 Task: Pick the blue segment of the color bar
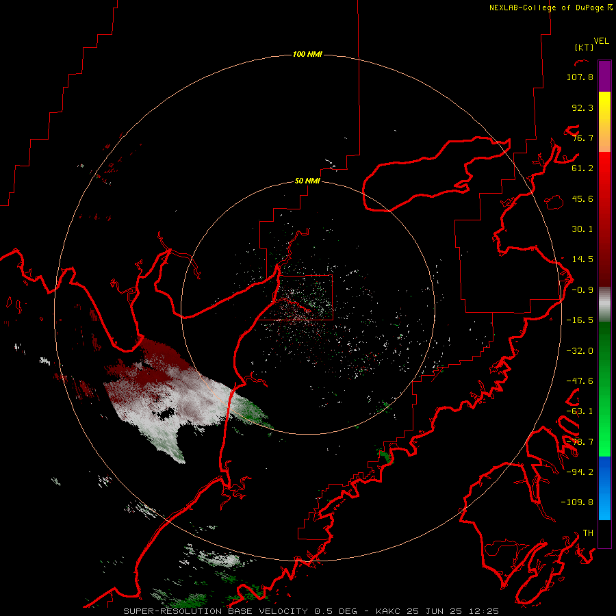tap(604, 488)
